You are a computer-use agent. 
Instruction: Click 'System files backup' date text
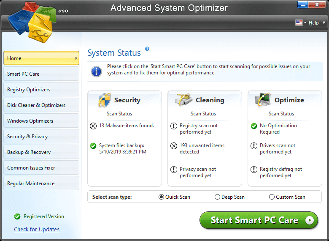click(123, 148)
